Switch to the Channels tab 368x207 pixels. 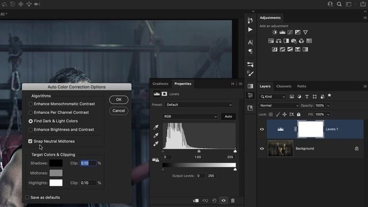283,86
